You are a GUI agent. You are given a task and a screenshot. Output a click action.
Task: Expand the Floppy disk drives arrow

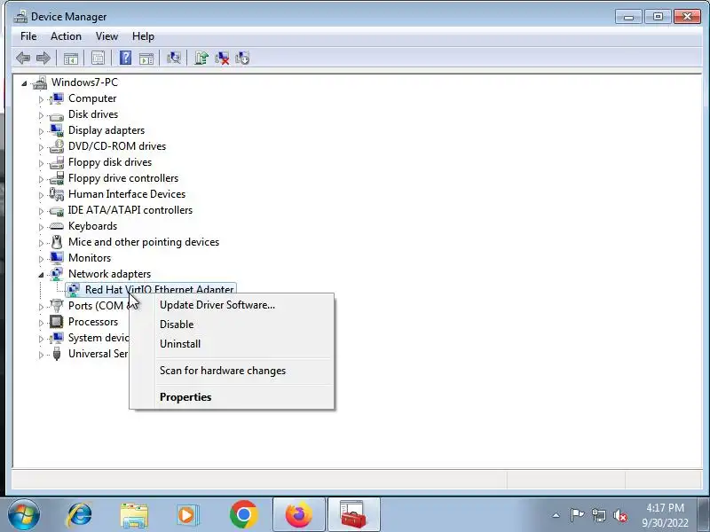coord(41,163)
